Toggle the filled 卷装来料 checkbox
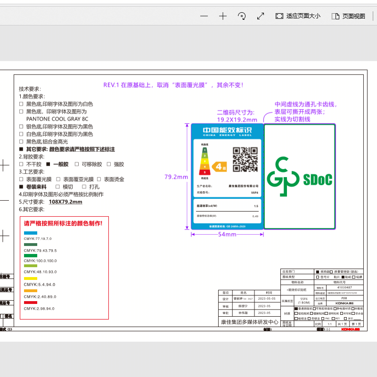377x377 pixels. pos(21,187)
